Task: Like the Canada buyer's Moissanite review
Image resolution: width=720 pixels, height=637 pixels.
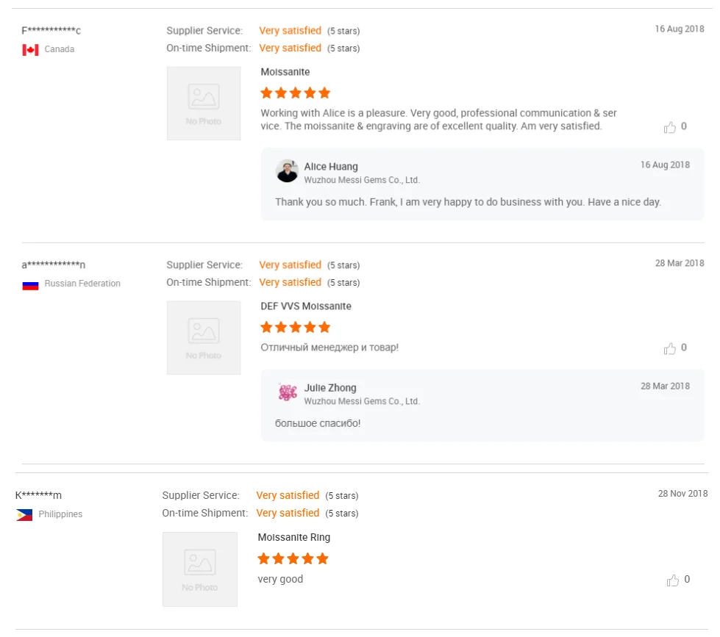Action: click(x=669, y=127)
